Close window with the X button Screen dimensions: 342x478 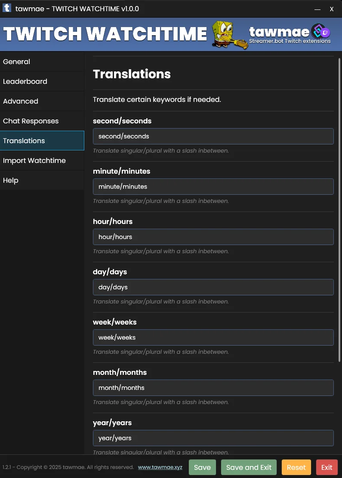pos(332,9)
